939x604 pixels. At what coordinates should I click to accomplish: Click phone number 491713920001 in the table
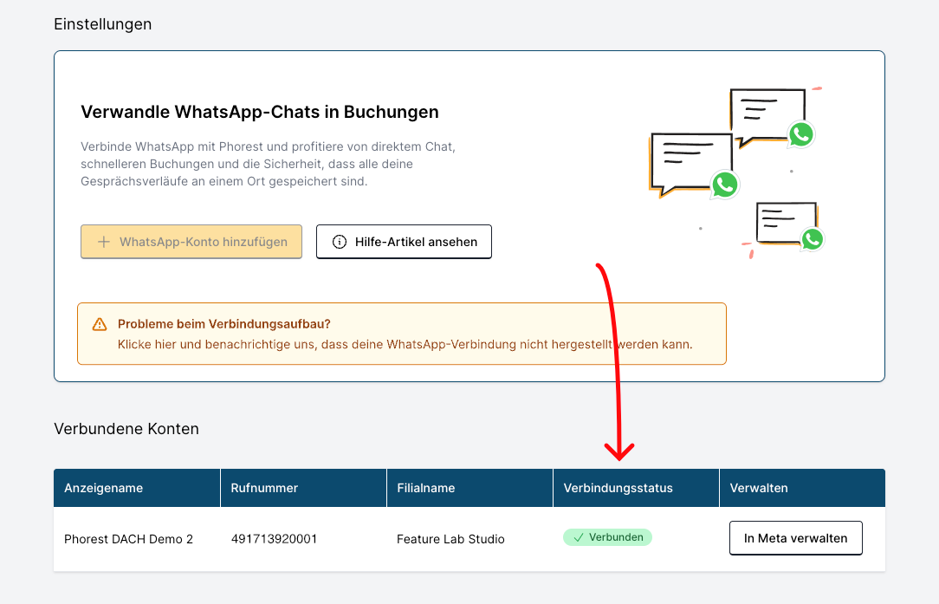coord(274,539)
